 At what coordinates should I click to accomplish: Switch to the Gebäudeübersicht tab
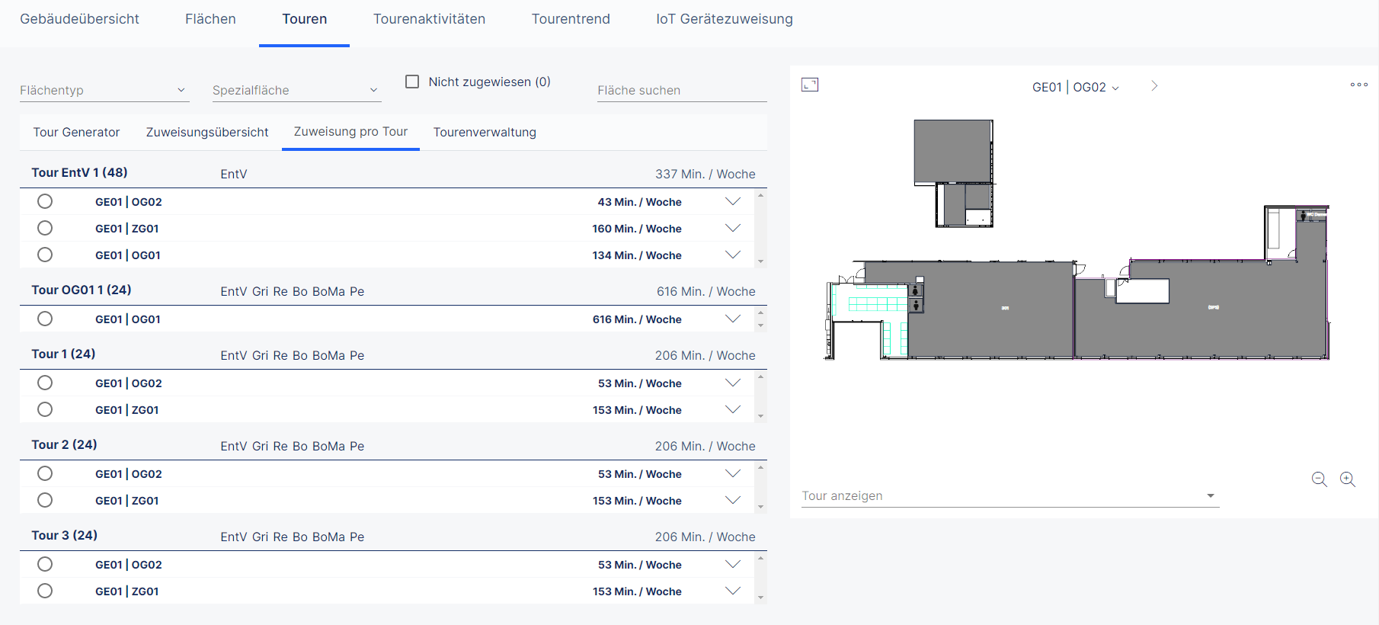(x=79, y=19)
